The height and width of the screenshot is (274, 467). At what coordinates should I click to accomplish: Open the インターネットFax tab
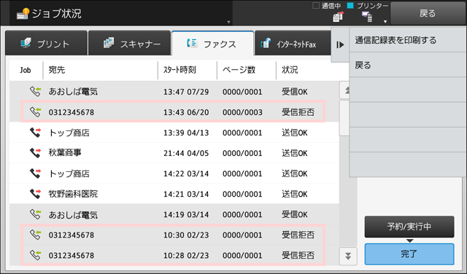tap(293, 43)
